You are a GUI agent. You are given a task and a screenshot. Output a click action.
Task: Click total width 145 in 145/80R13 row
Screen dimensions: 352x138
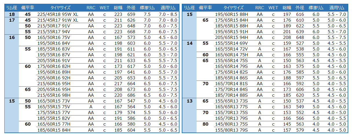(287, 124)
